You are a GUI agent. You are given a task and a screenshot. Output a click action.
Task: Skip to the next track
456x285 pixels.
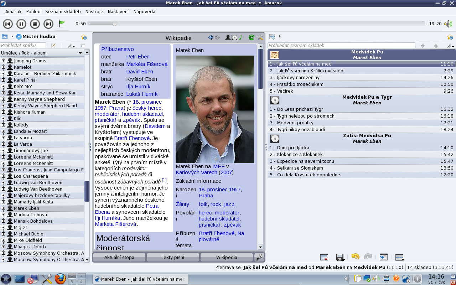point(48,24)
